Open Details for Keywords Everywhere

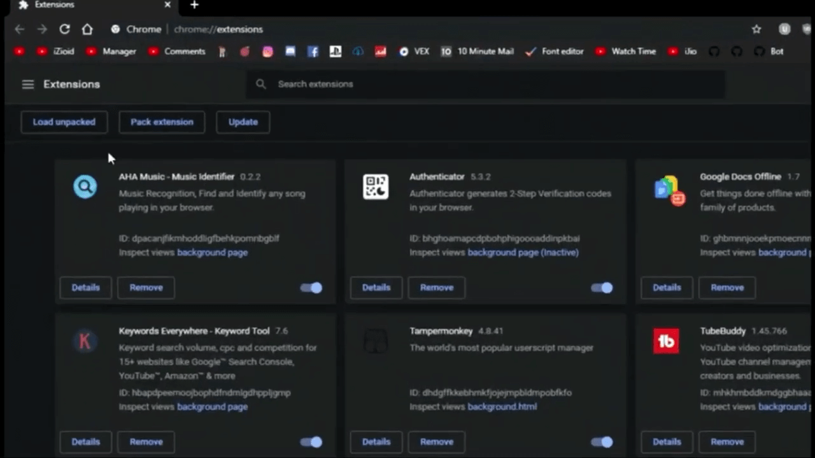tap(86, 441)
